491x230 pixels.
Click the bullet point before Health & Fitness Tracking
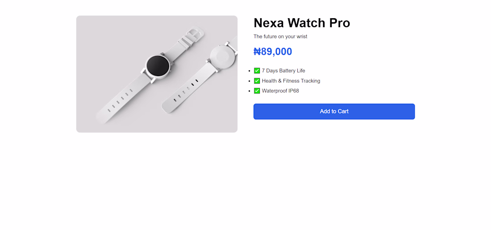tap(249, 81)
